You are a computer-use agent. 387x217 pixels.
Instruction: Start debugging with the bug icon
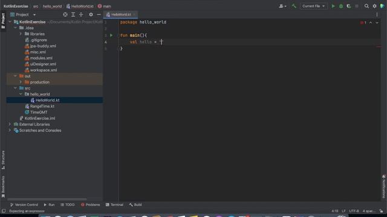point(341,6)
